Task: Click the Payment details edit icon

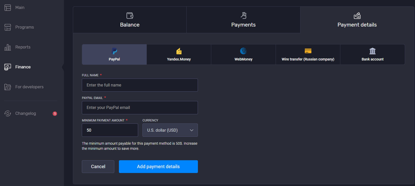Action: (357, 16)
